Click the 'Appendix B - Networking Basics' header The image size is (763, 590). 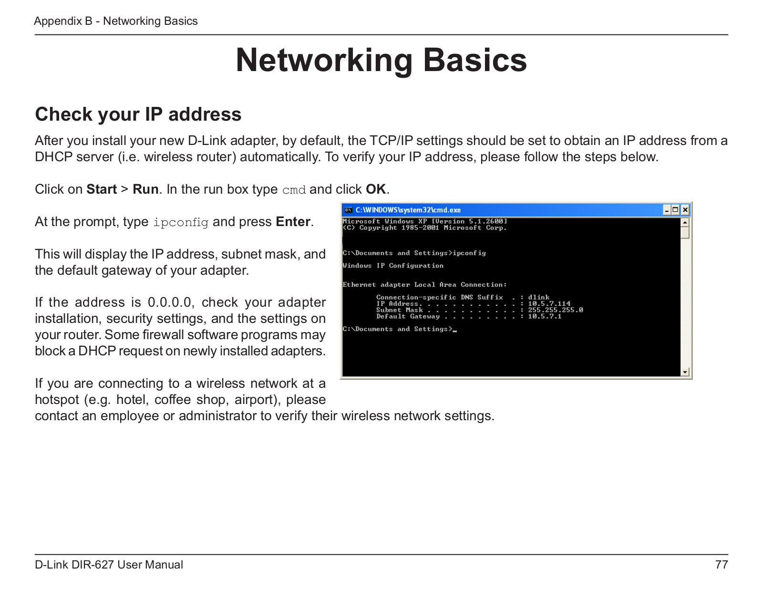pos(116,21)
